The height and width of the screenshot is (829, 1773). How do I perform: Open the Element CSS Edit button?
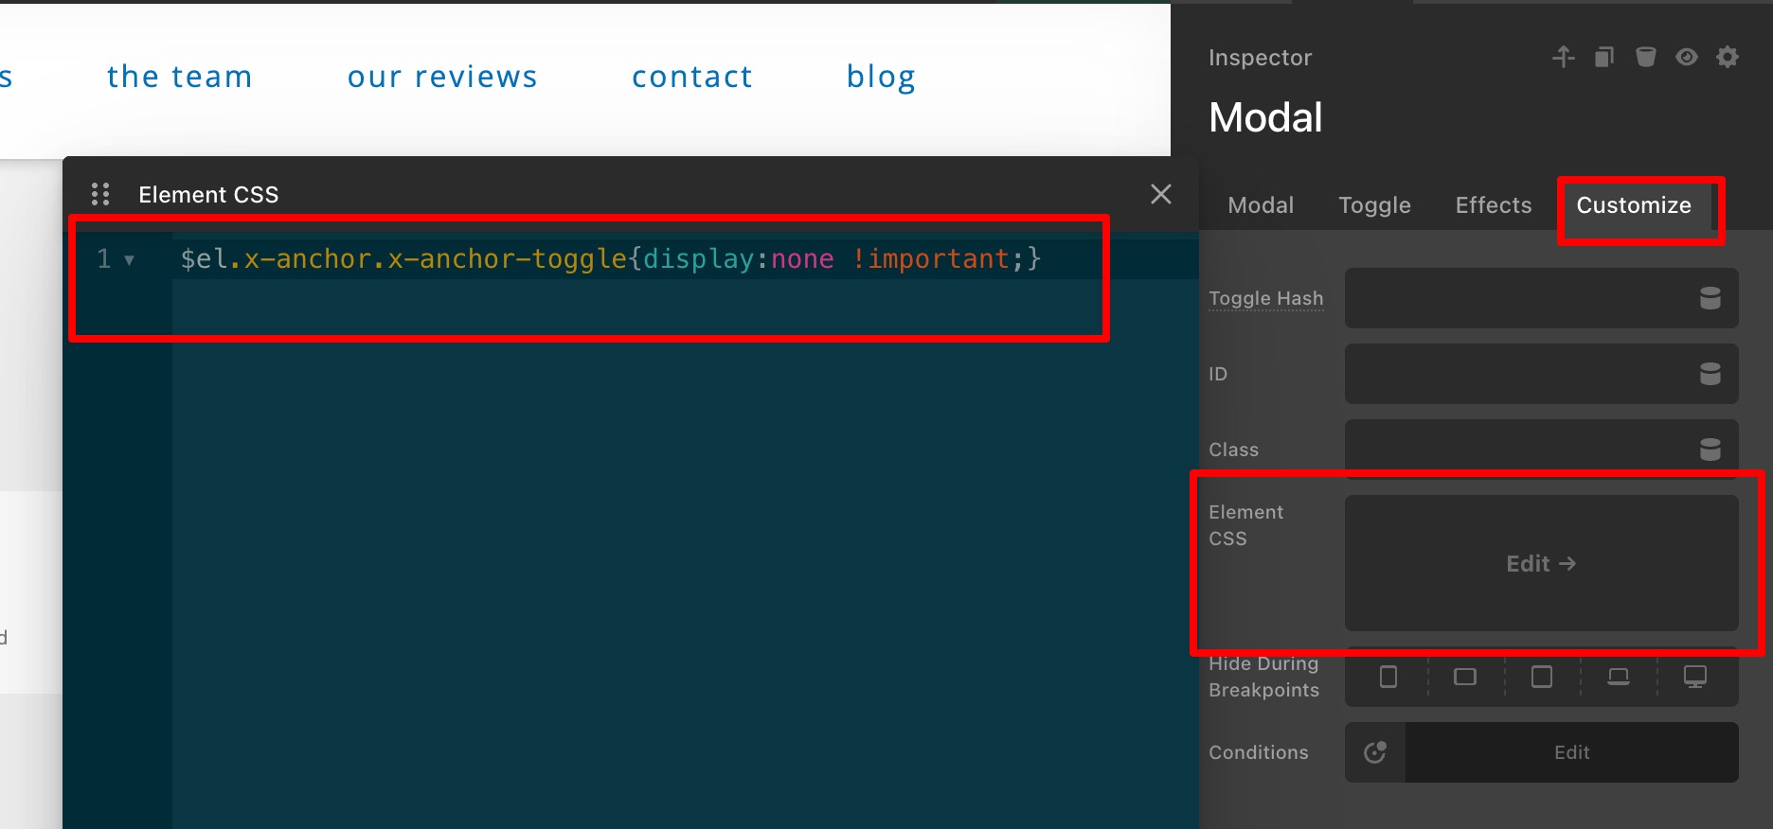1541,563
